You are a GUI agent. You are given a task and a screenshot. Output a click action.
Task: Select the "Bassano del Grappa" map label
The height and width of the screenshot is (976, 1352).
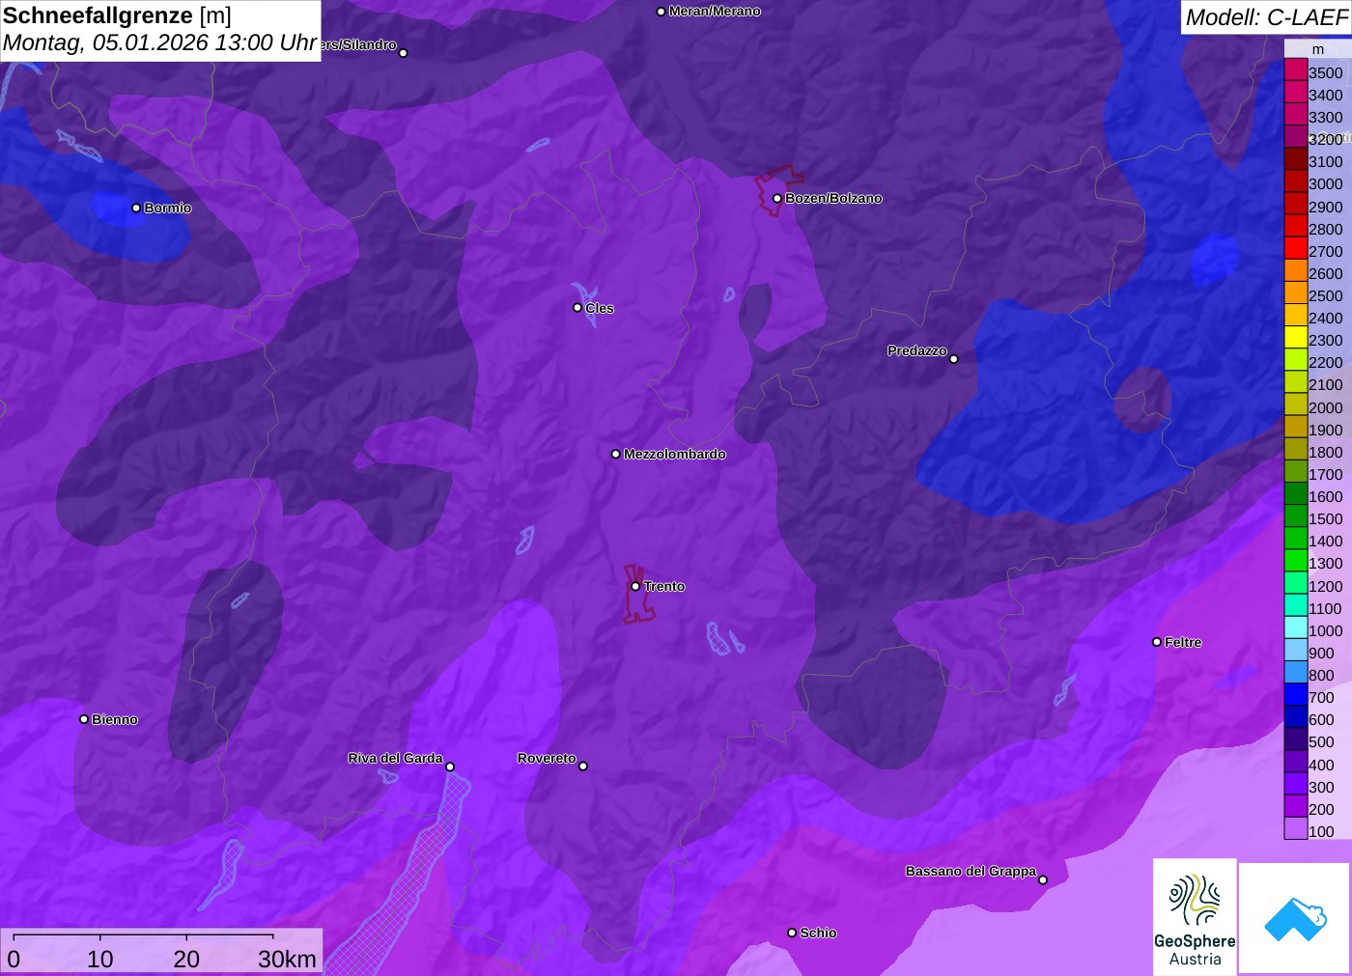pyautogui.click(x=971, y=871)
